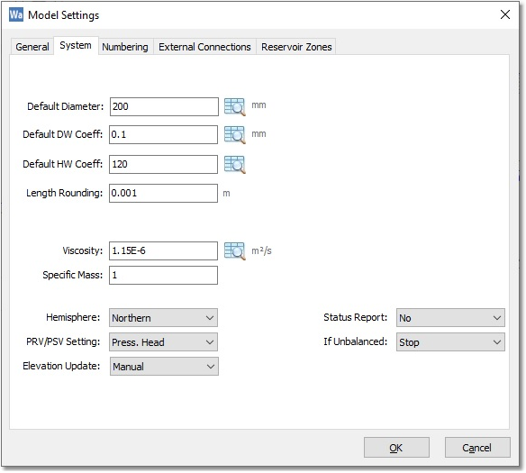Click the Default DW Coeff field
This screenshot has height=473, width=526.
point(163,134)
